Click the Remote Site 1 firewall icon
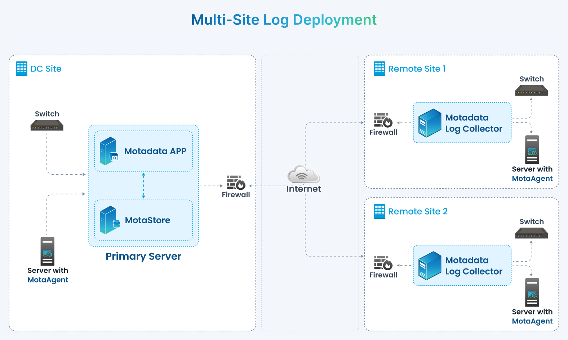This screenshot has width=568, height=340. (x=383, y=120)
